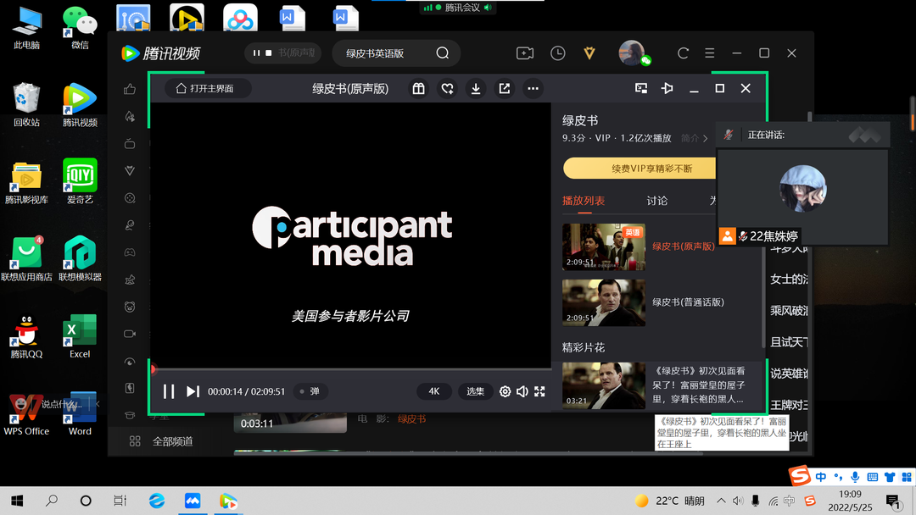The image size is (916, 515).
Task: Toggle the danmaku (弹) bullet comments switch
Action: click(x=310, y=391)
